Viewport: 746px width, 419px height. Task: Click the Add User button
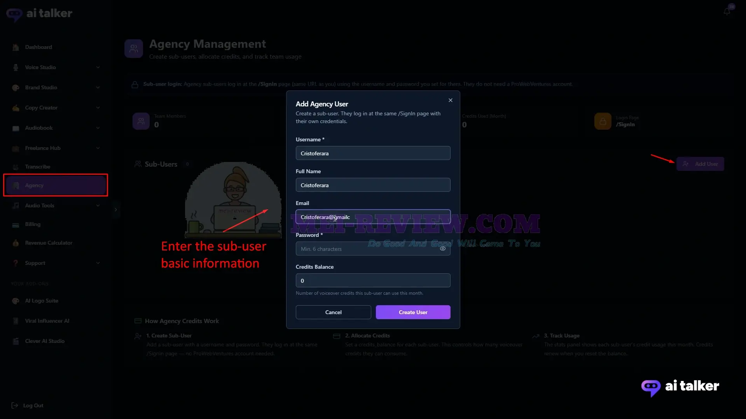(700, 164)
